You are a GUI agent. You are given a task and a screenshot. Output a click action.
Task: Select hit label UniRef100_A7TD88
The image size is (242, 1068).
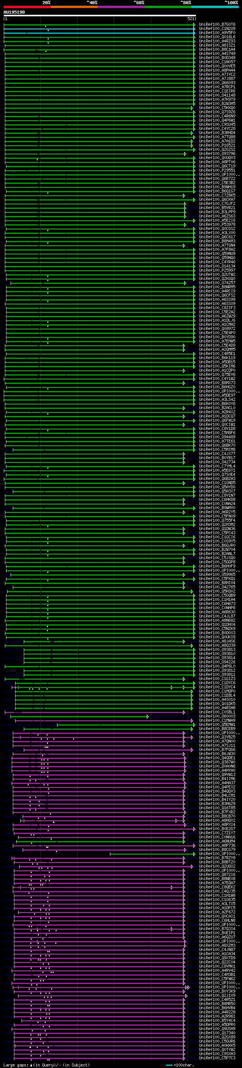pos(217,137)
